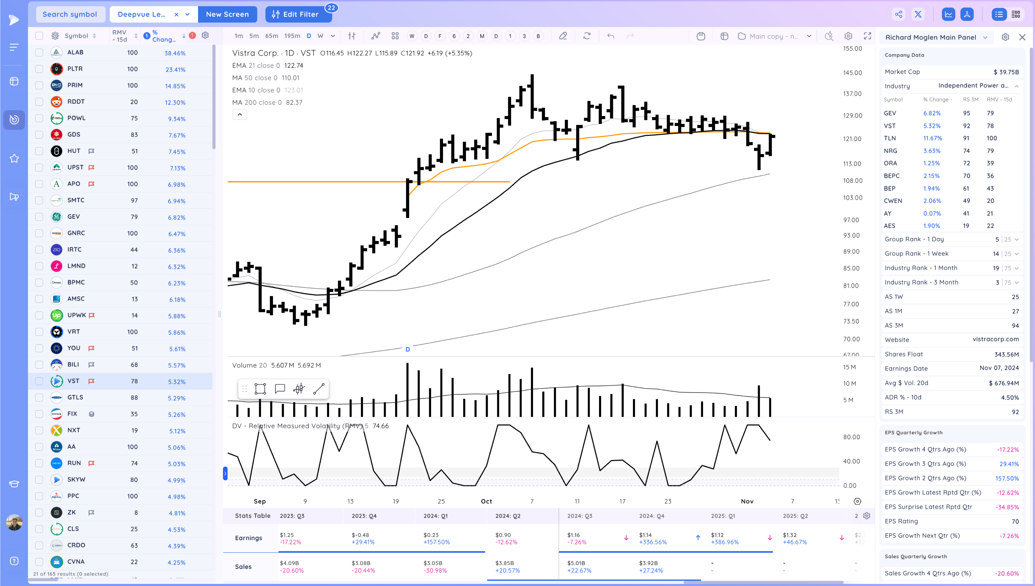Select the trend line drawing tool
The width and height of the screenshot is (1035, 586).
point(319,389)
